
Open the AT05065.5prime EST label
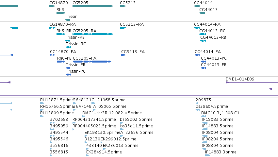[109, 107]
